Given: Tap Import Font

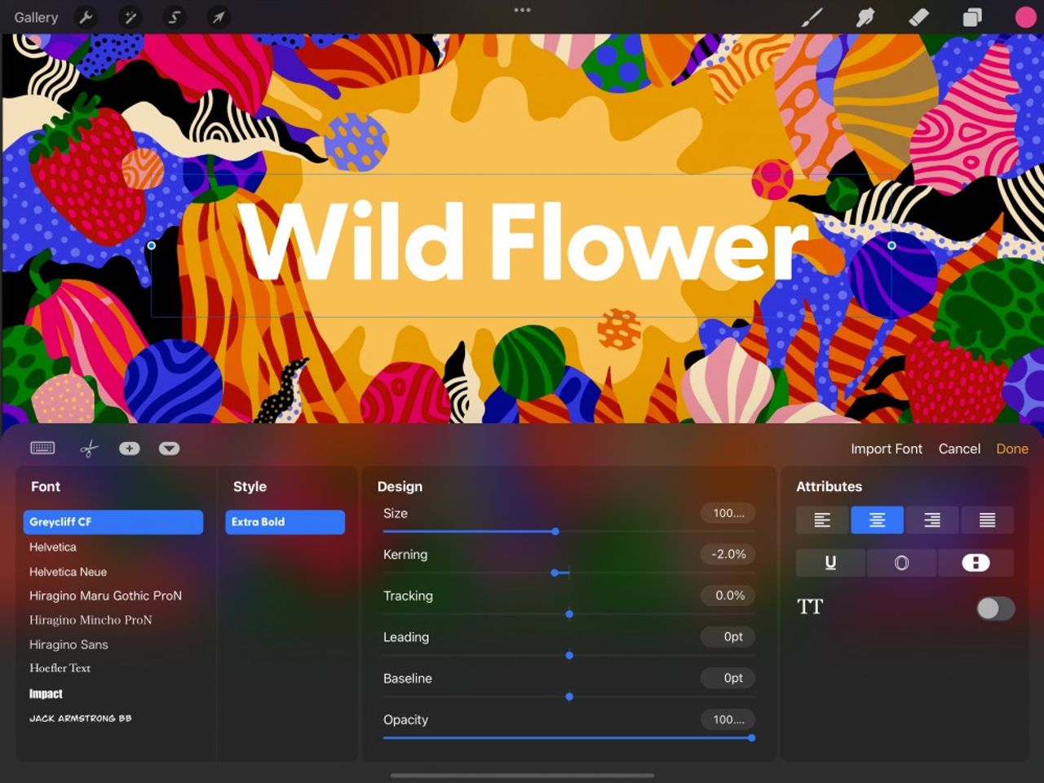Looking at the screenshot, I should click(887, 449).
